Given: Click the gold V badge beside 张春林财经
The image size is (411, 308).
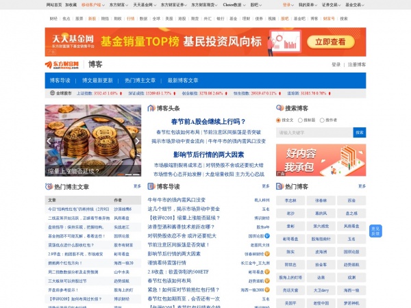Looking at the screenshot, I should (267, 254).
